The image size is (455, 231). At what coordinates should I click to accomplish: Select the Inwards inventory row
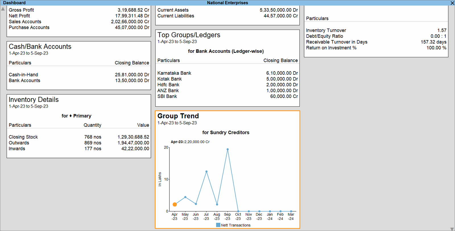(79, 149)
